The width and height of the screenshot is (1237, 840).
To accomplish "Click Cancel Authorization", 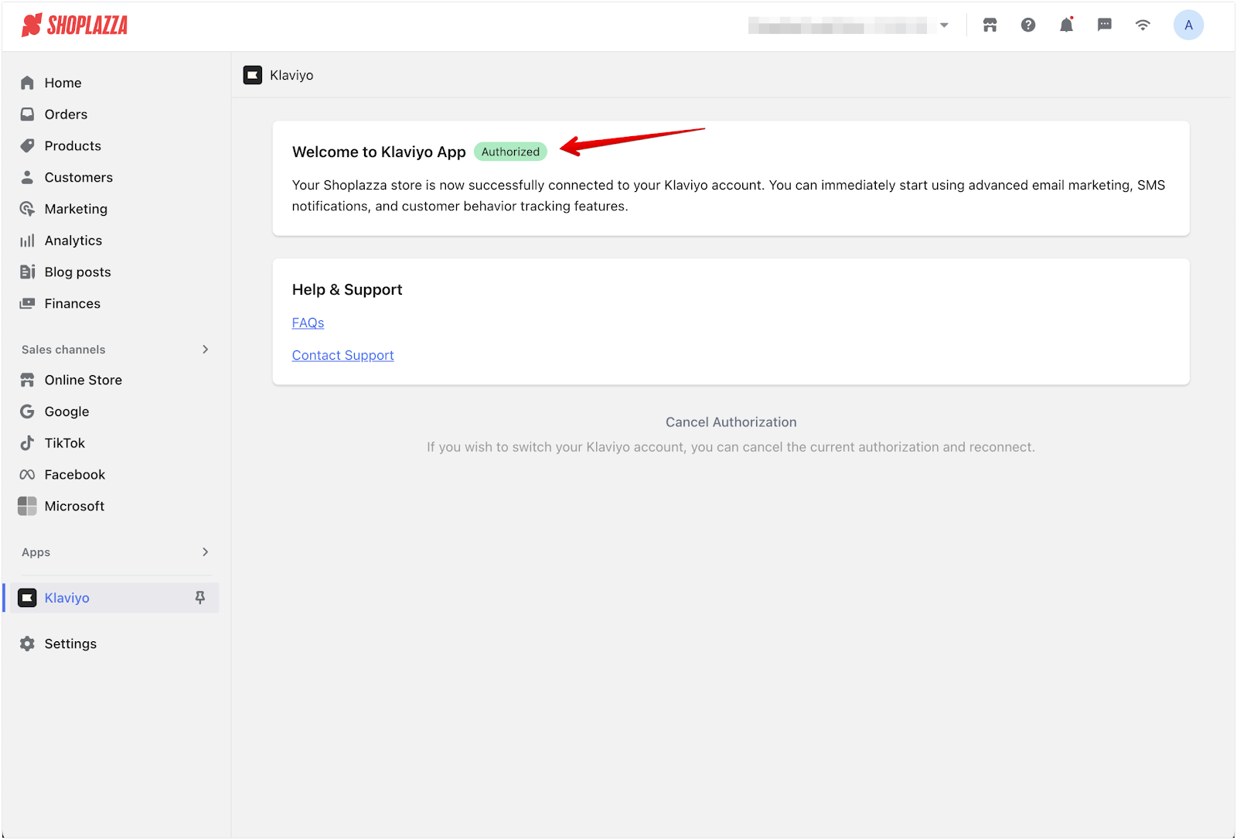I will pos(731,422).
